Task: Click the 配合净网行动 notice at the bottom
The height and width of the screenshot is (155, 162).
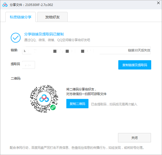Action: point(77,147)
